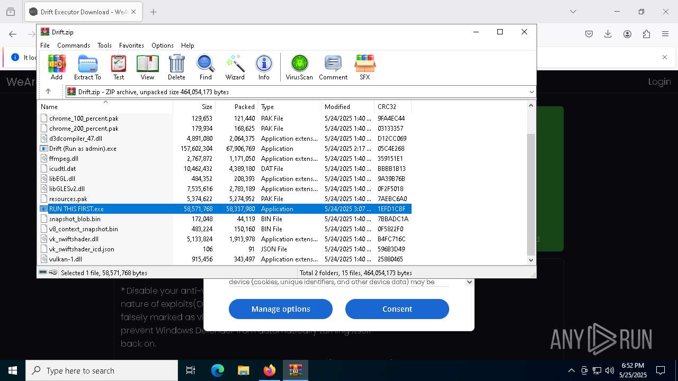Sort files by Modified column header
Viewport: 678px width, 381px height.
(347, 107)
